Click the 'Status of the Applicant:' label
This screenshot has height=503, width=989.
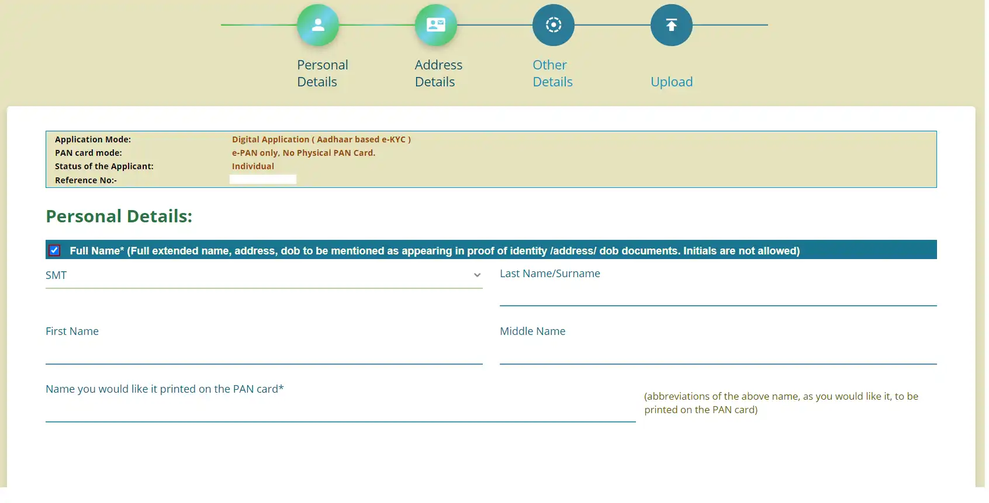[104, 166]
